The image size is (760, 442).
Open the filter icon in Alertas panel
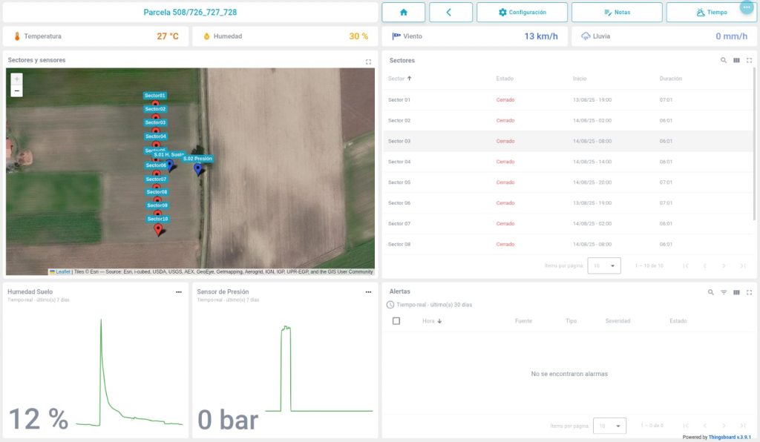coord(724,292)
